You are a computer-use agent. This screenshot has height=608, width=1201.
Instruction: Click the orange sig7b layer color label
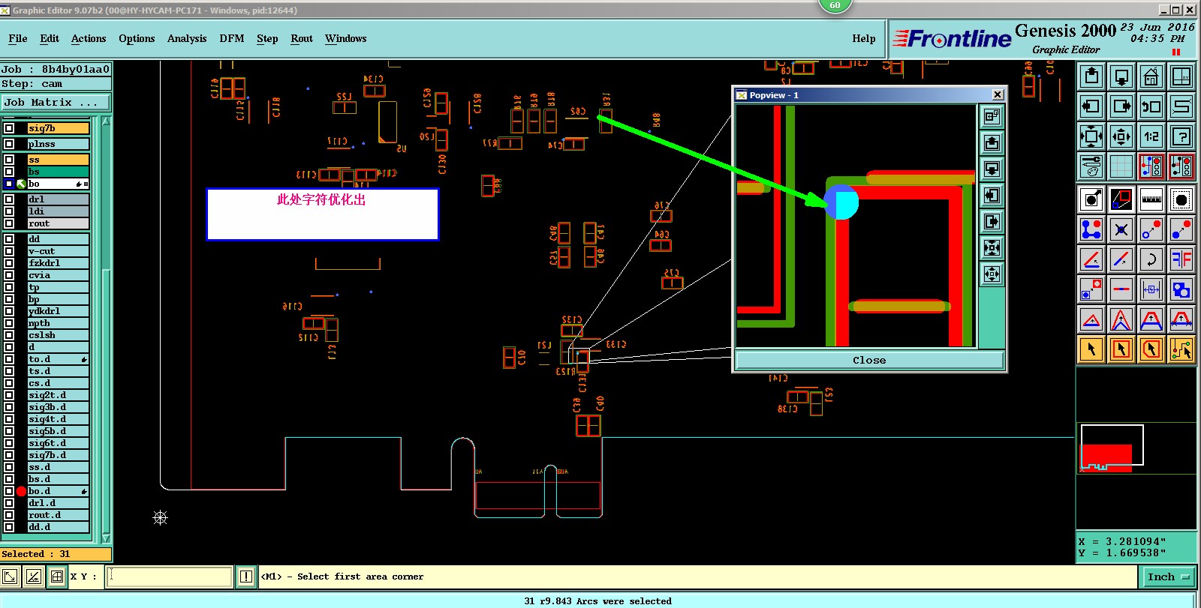pyautogui.click(x=58, y=128)
